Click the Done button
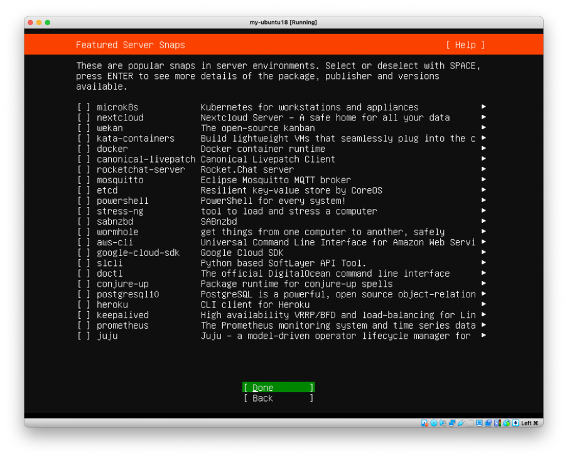The width and height of the screenshot is (567, 458). [x=278, y=388]
